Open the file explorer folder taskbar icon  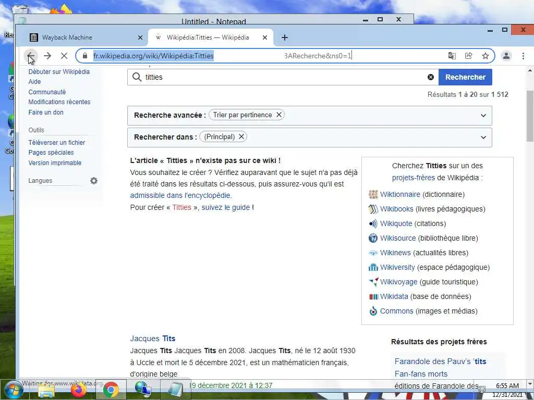tap(46, 390)
